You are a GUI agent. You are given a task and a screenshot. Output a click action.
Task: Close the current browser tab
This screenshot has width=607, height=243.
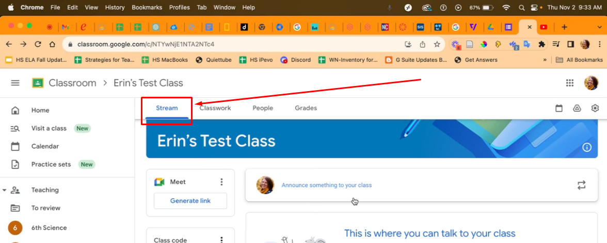pos(530,27)
